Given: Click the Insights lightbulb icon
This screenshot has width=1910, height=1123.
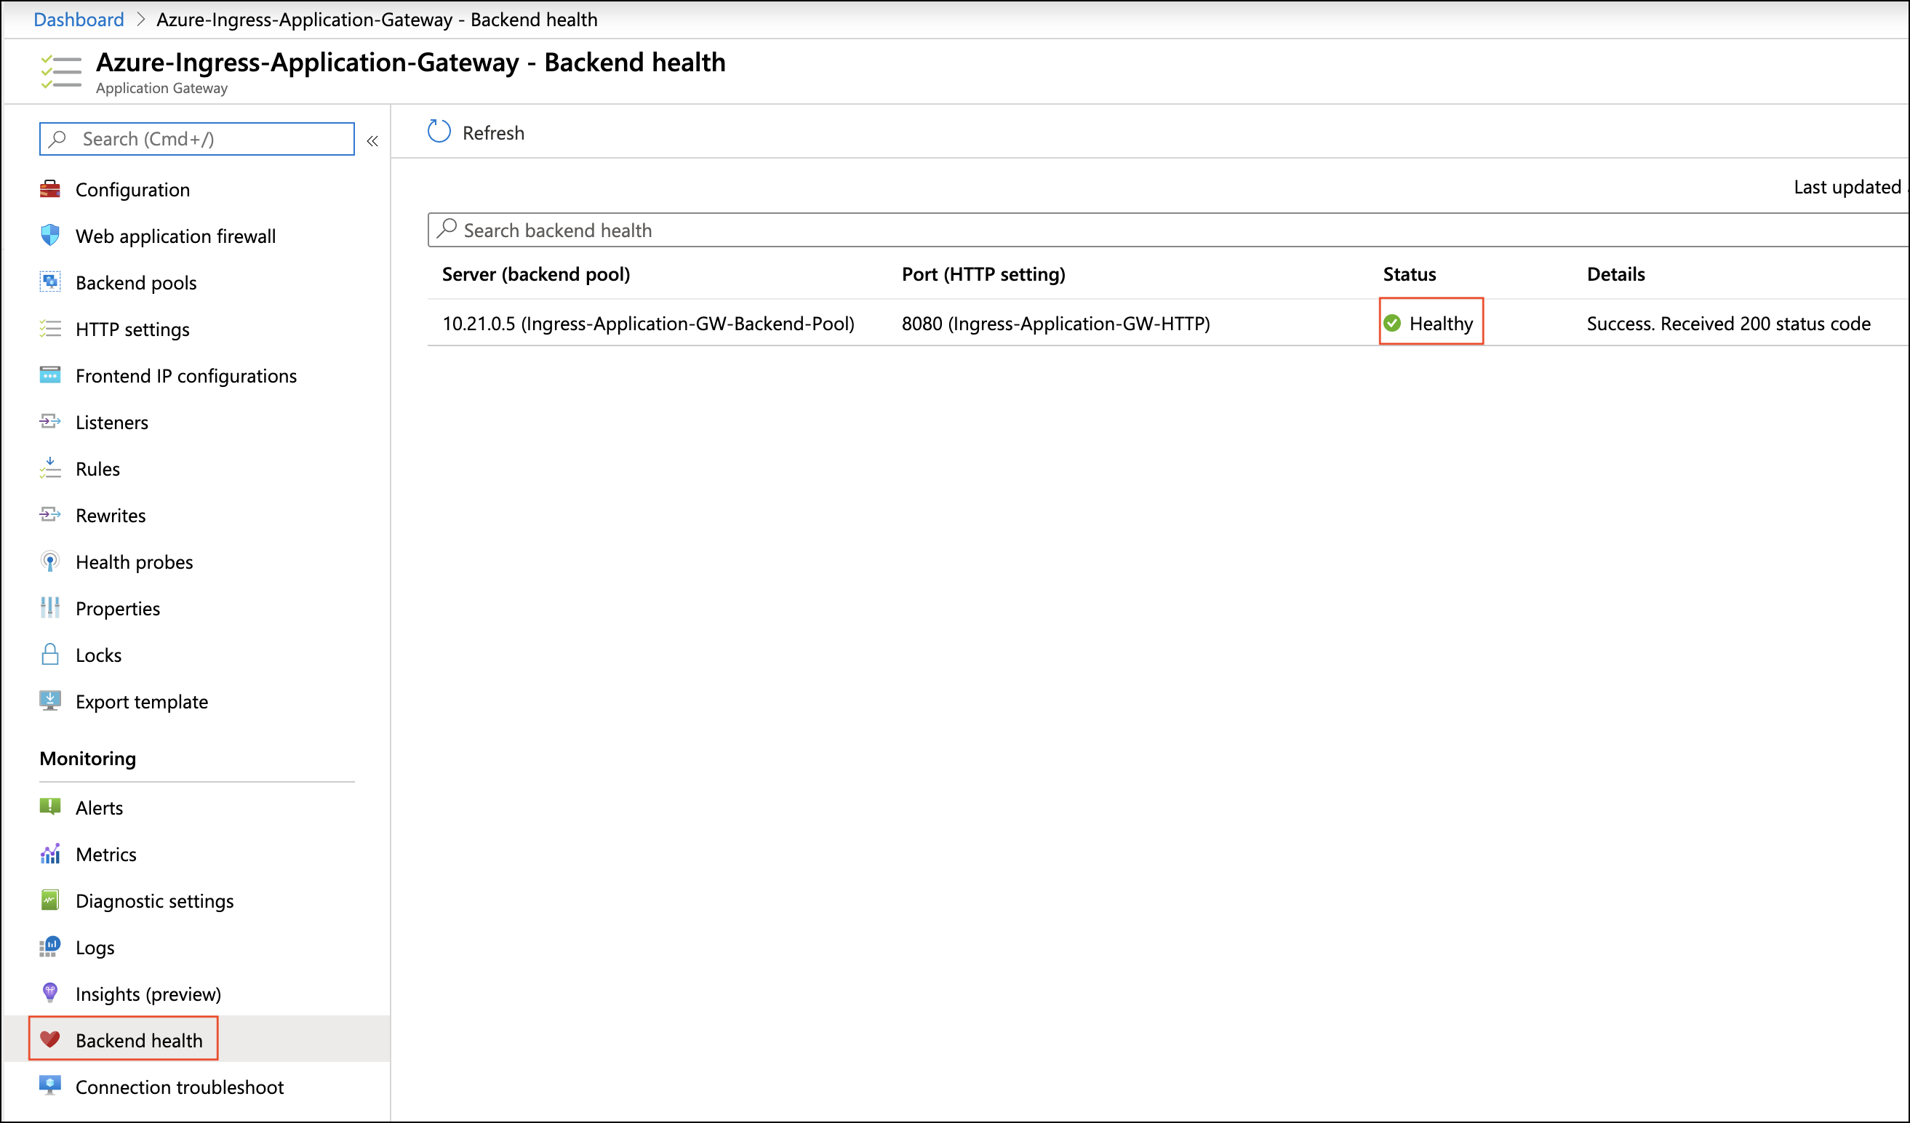Looking at the screenshot, I should 50,993.
